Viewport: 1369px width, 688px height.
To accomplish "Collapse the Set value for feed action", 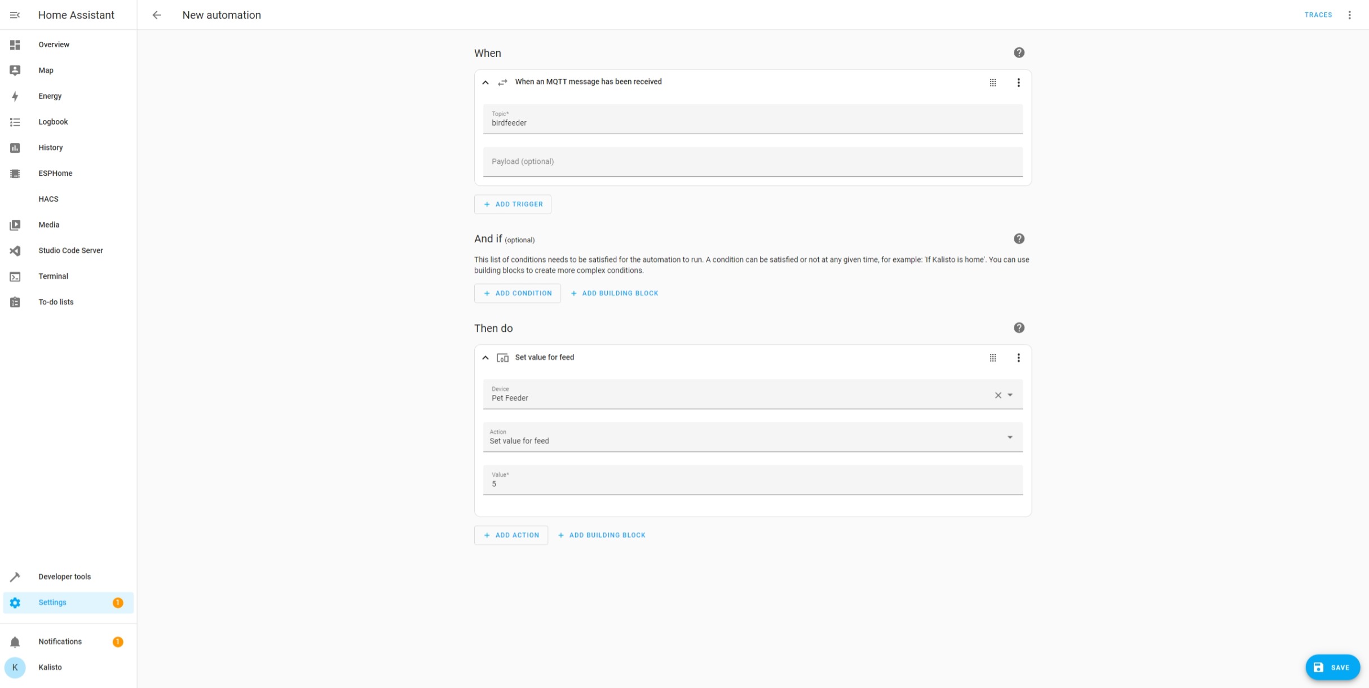I will [485, 358].
